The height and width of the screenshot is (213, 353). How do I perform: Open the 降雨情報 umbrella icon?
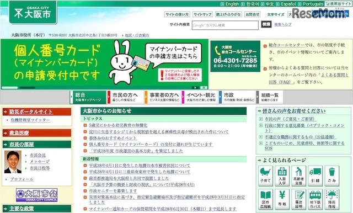coord(332,199)
